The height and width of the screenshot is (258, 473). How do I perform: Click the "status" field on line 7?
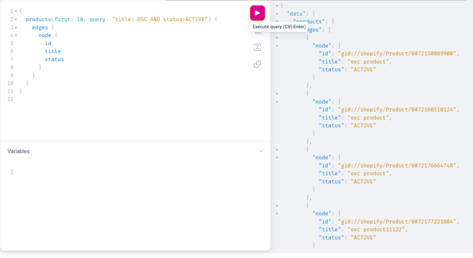tap(54, 59)
